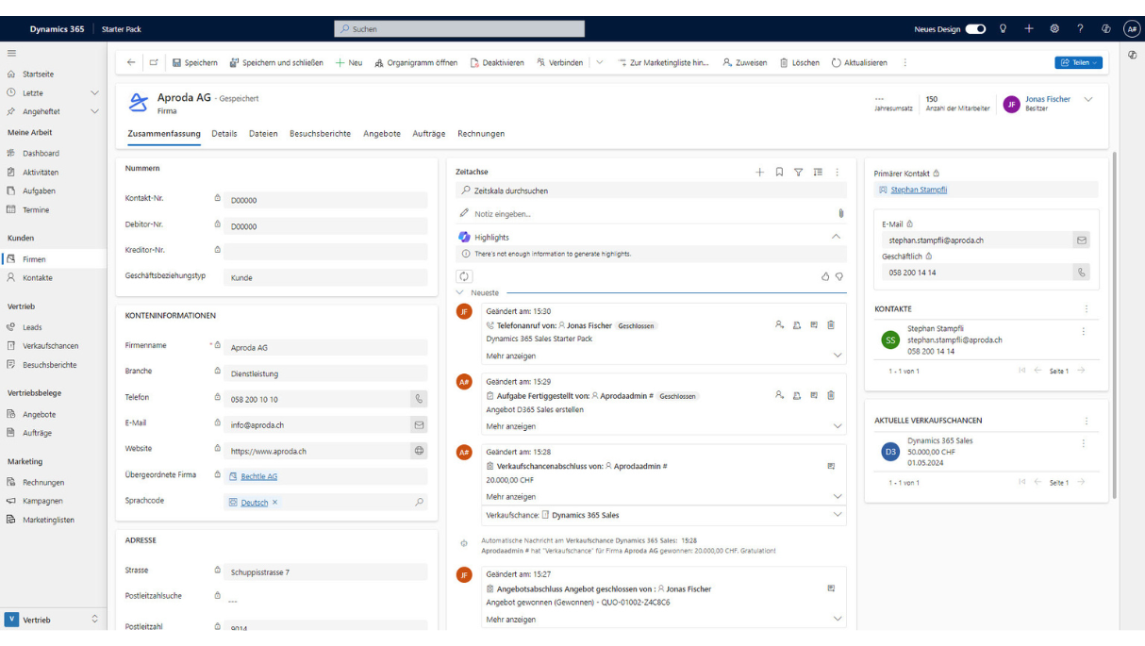Click Deaktivieren in the command bar
The height and width of the screenshot is (646, 1145).
[x=497, y=62]
